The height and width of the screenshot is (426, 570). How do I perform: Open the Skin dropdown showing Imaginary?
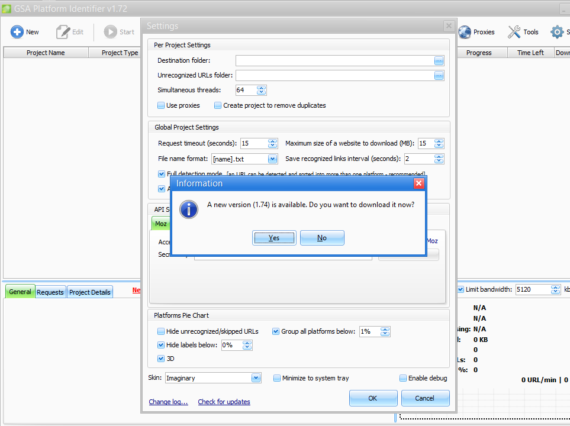tap(256, 378)
